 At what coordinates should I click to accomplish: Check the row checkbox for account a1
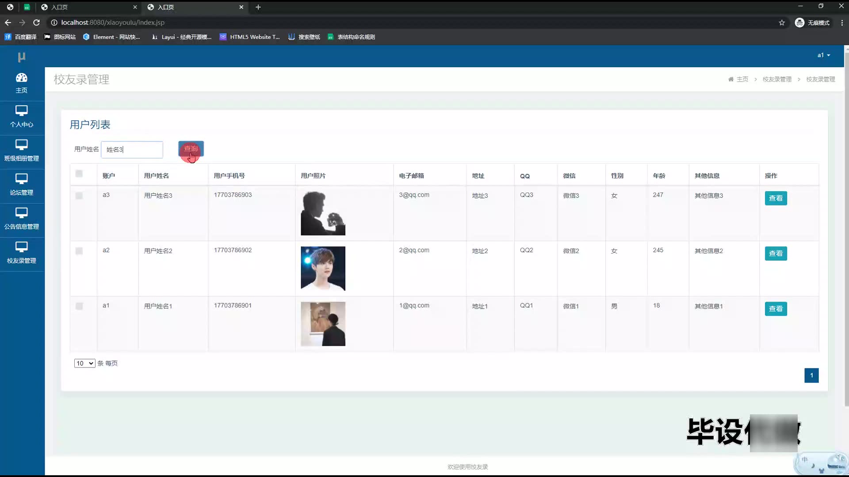[x=79, y=306]
